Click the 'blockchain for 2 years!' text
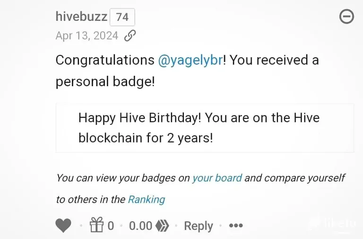 (x=146, y=138)
